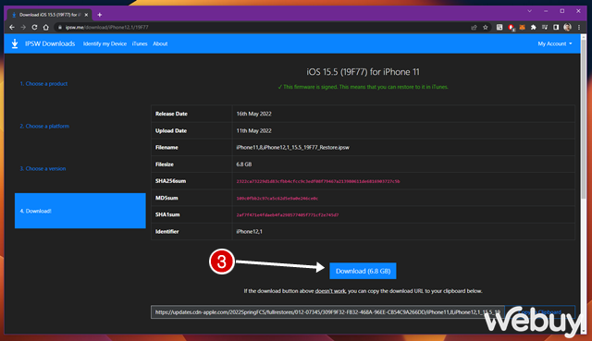Viewport: 592px width, 341px height.
Task: Go to step 3. Choose a version
Action: tap(43, 168)
